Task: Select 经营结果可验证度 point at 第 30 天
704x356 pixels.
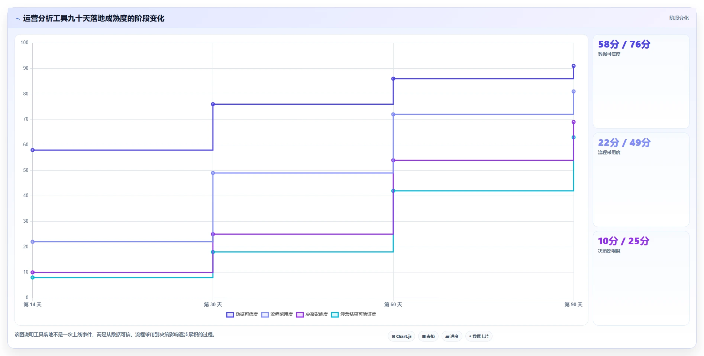Action: [x=213, y=252]
